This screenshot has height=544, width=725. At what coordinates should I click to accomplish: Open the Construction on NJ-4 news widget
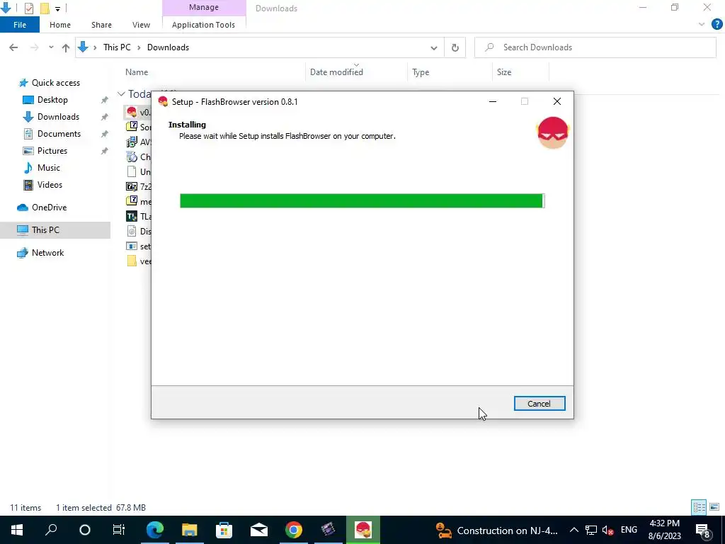click(497, 530)
